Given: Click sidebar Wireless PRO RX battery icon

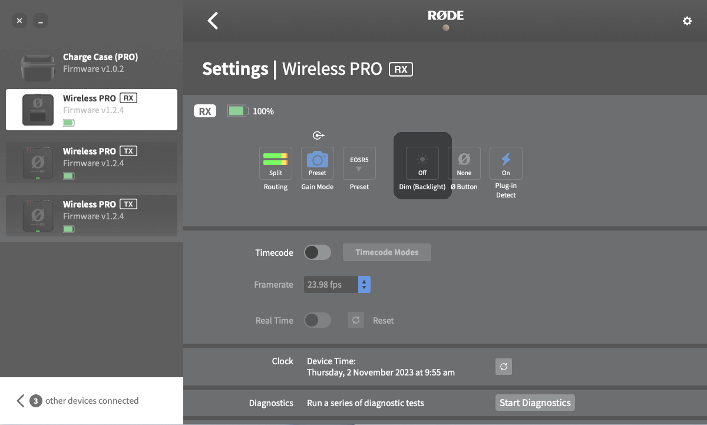Looking at the screenshot, I should (69, 123).
